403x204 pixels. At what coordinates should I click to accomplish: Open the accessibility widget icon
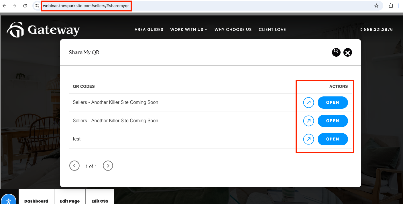9,199
